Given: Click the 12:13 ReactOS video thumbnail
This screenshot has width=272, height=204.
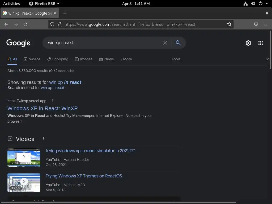Looking at the screenshot, I should point(24,183).
